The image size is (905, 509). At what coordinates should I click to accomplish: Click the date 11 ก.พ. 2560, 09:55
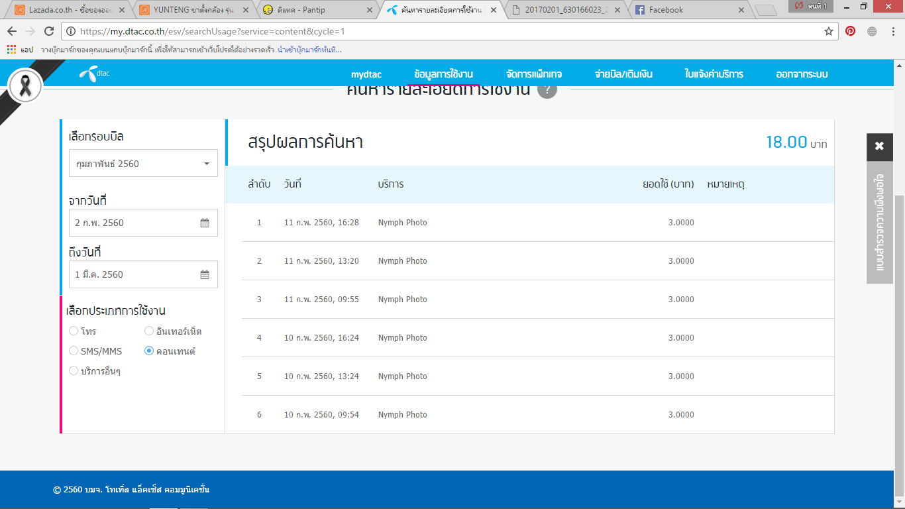[321, 300]
